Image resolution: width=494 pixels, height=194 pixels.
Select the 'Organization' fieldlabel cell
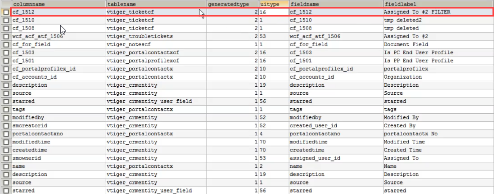[x=438, y=77]
